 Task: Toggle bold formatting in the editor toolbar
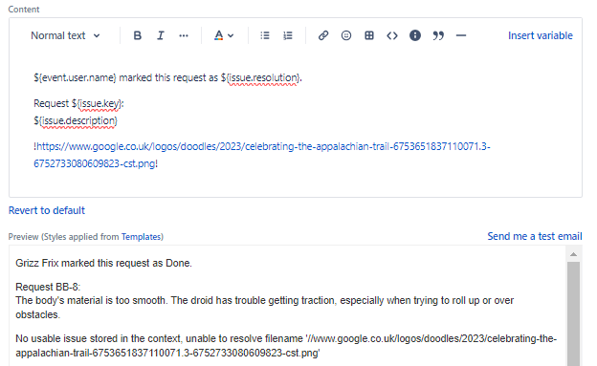coord(138,35)
